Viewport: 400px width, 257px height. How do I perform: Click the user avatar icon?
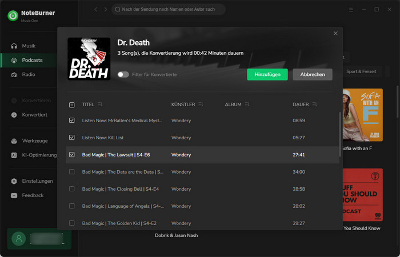(x=19, y=239)
